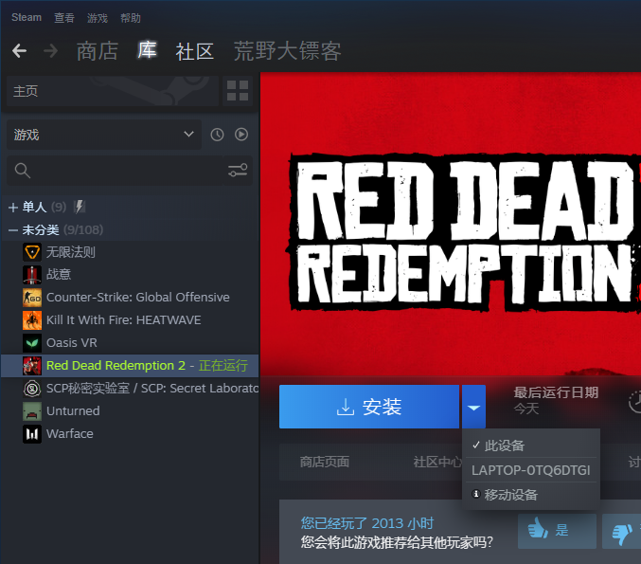
Task: Go forward with the right arrow
Action: 51,51
